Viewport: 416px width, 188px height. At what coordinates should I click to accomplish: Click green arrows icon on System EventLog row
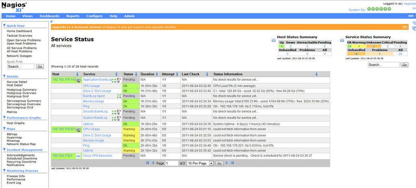[114, 118]
